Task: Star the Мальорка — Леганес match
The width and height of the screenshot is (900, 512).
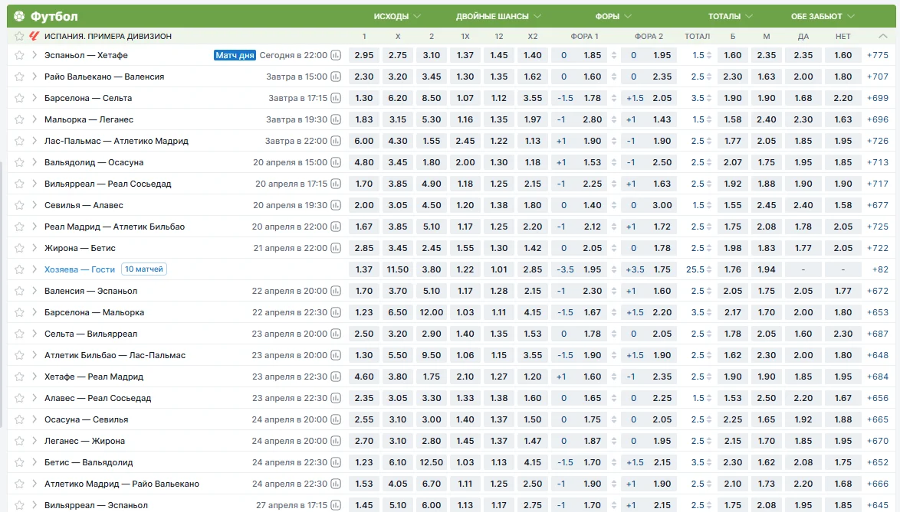Action: (19, 119)
